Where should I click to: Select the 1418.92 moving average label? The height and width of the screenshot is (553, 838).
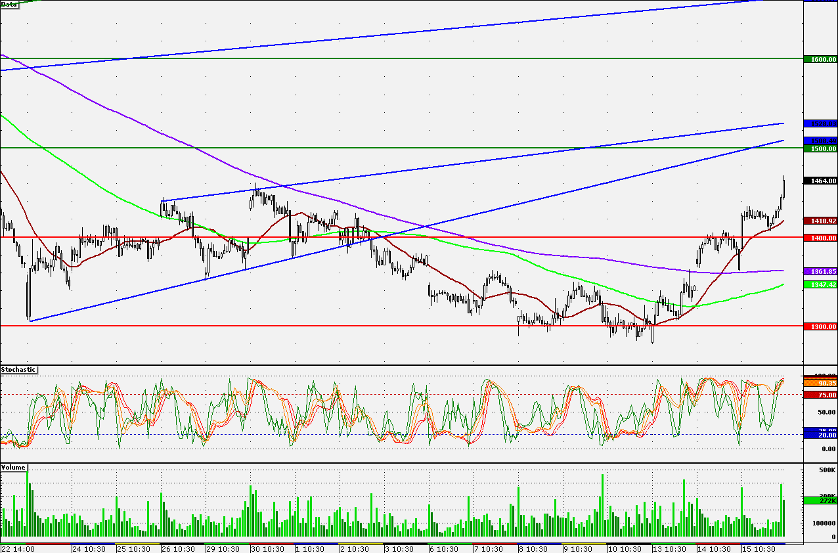(821, 221)
